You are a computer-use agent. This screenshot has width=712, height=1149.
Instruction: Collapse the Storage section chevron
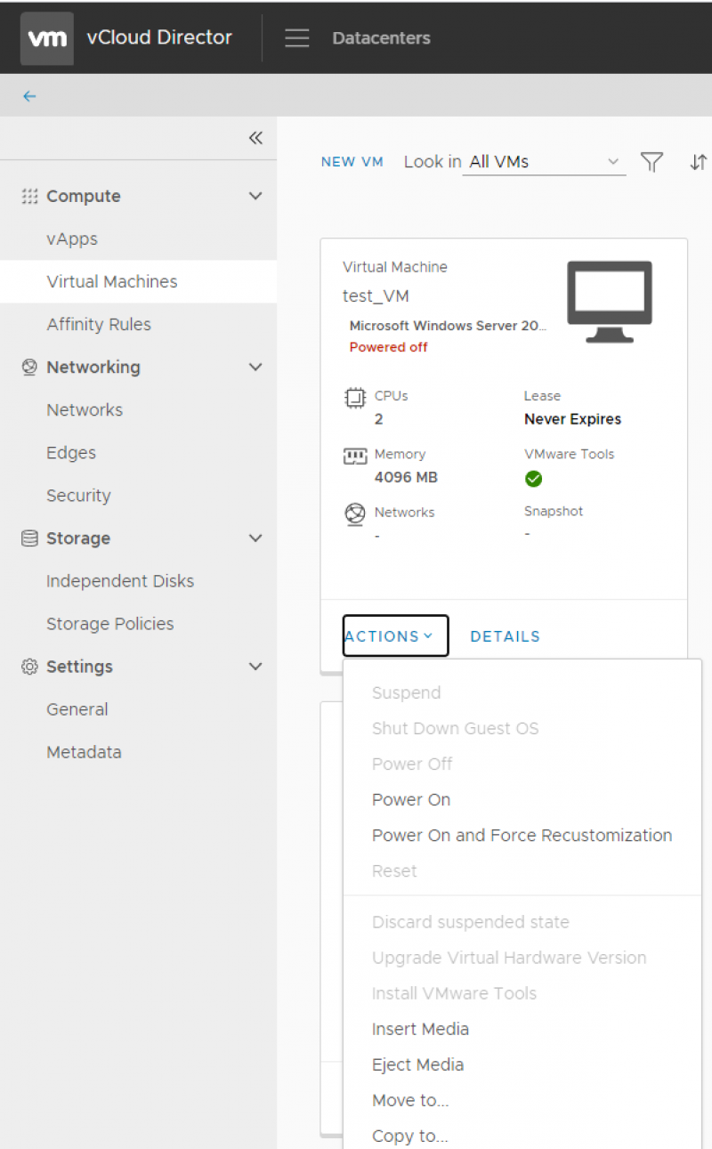tap(255, 538)
